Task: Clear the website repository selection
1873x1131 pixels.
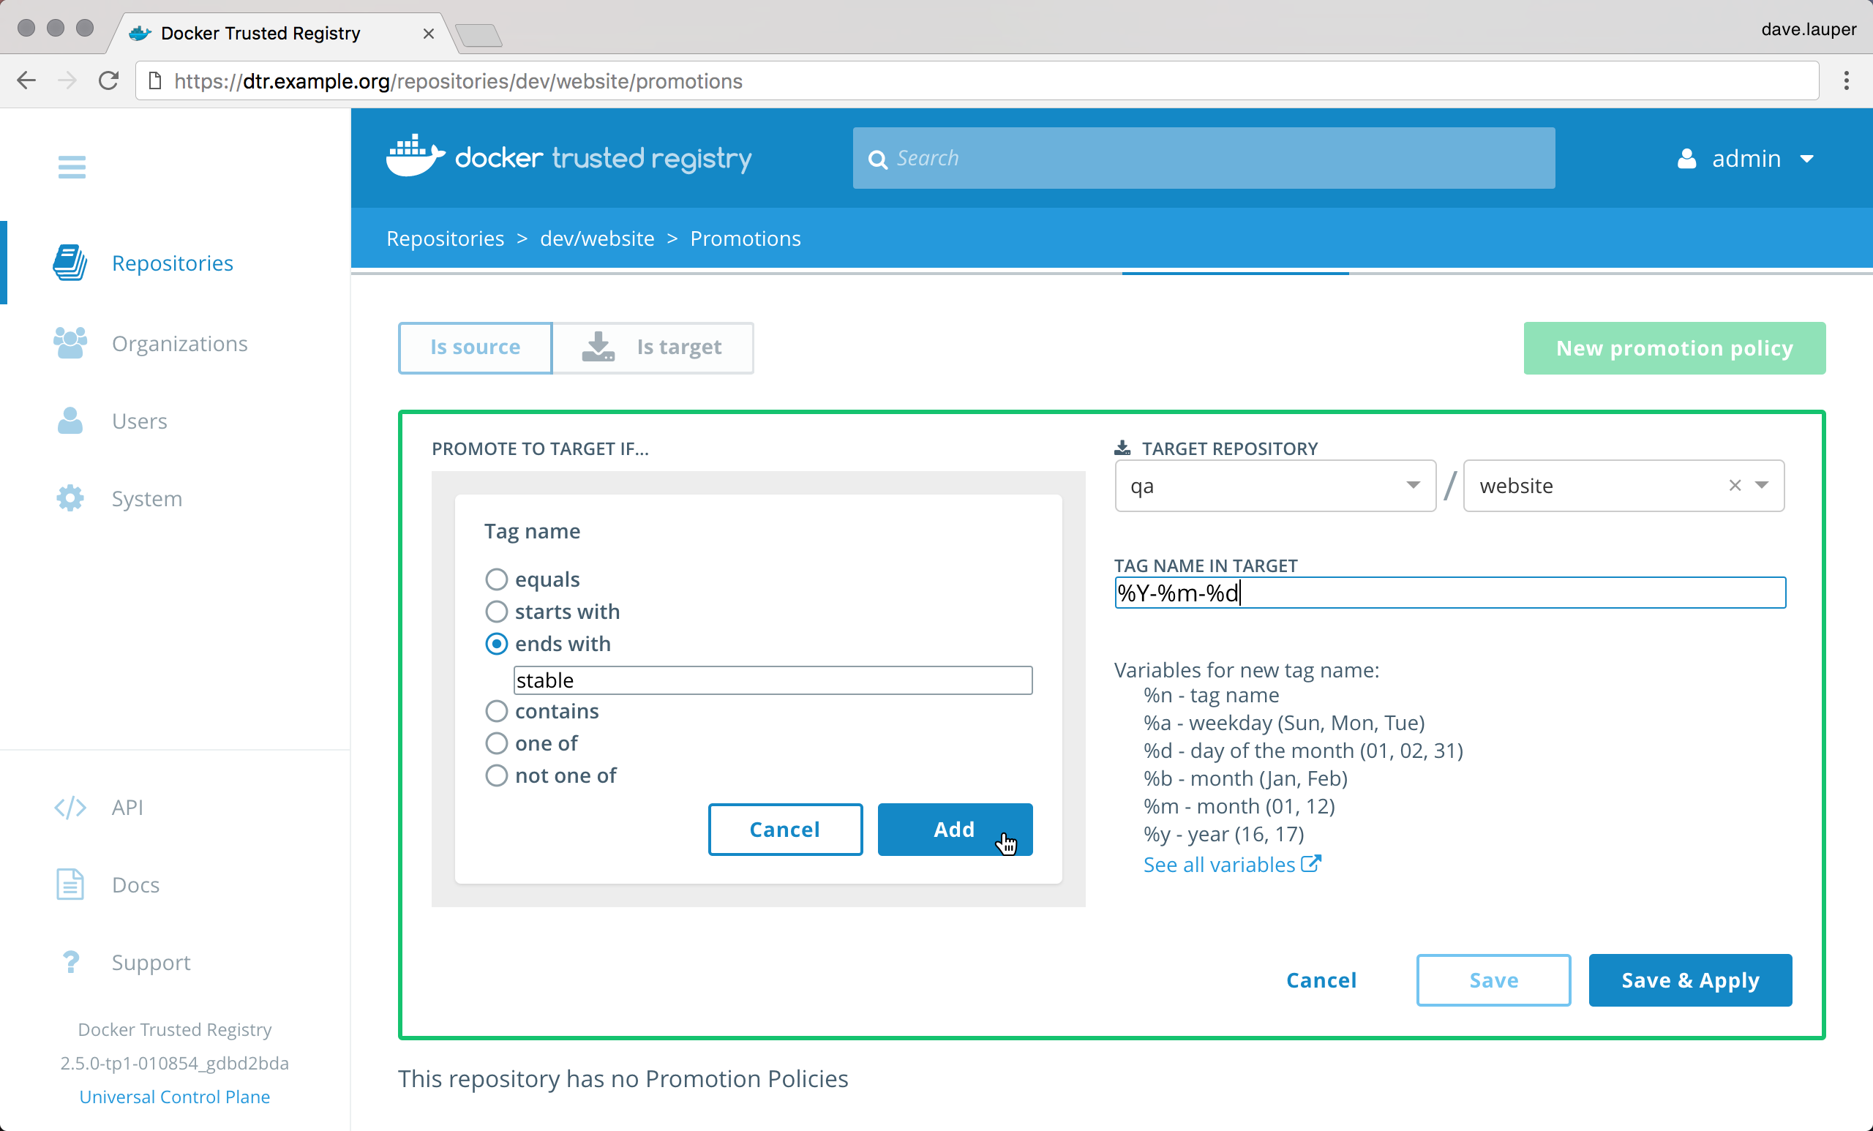Action: (x=1735, y=485)
